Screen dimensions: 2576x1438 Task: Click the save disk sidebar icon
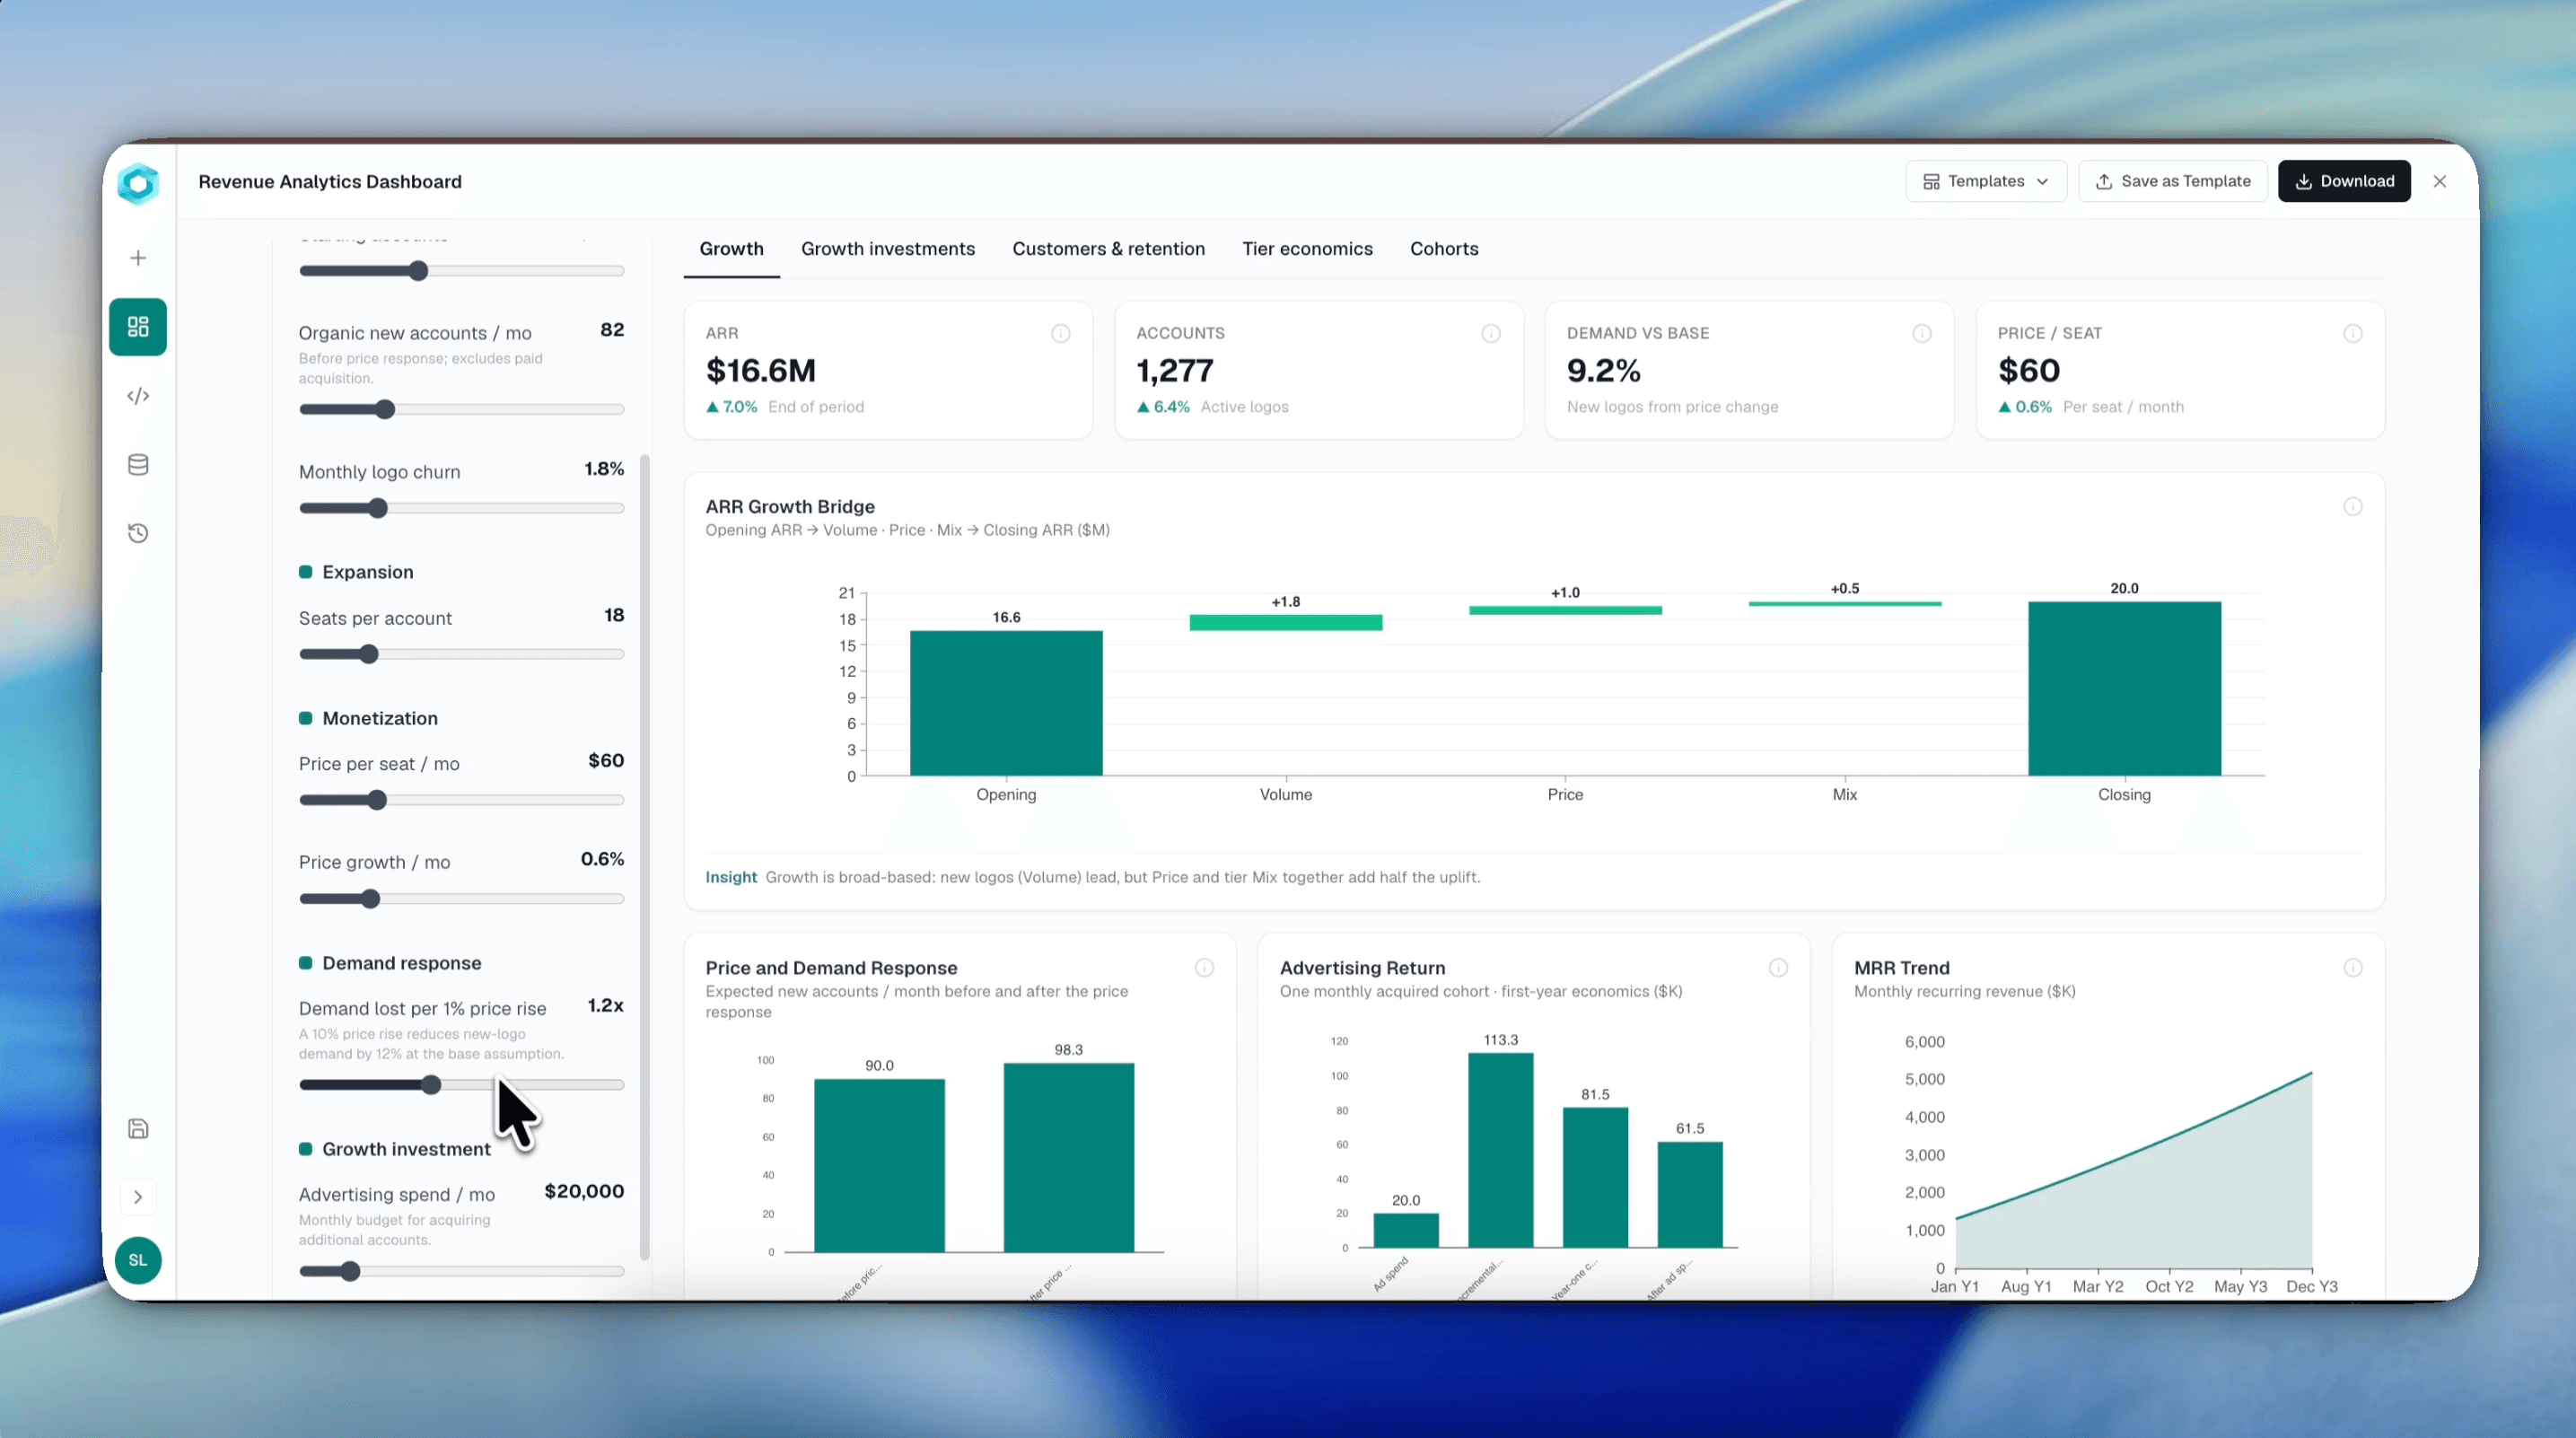click(x=138, y=1129)
